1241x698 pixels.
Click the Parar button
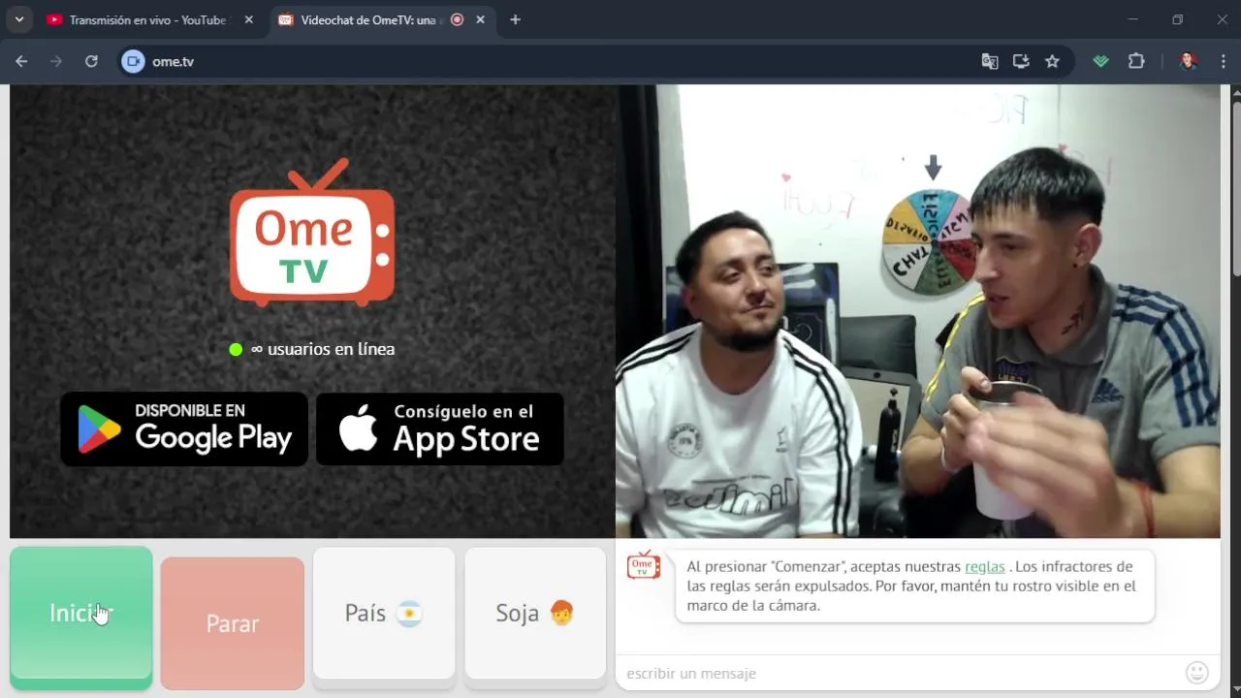click(233, 622)
